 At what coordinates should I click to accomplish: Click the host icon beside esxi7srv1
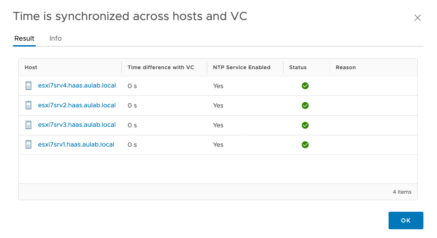29,145
